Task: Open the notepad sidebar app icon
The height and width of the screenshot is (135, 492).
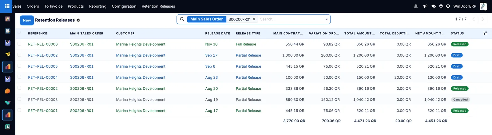Action: [8, 31]
